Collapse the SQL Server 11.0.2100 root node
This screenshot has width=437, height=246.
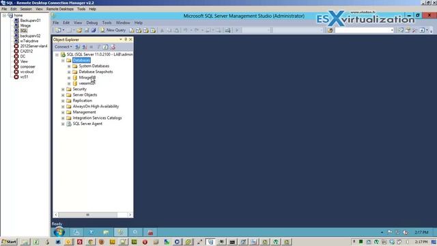pos(57,55)
